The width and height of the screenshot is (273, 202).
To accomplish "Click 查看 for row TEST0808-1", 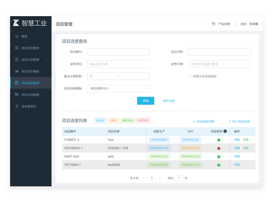I will [x=237, y=165].
